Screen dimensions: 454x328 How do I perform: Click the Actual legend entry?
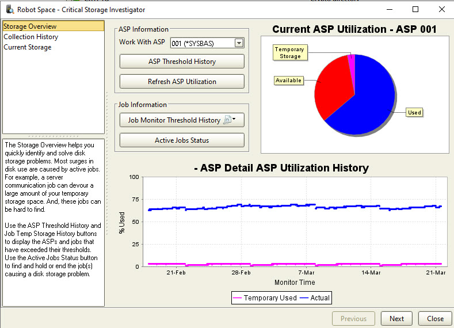pyautogui.click(x=315, y=298)
